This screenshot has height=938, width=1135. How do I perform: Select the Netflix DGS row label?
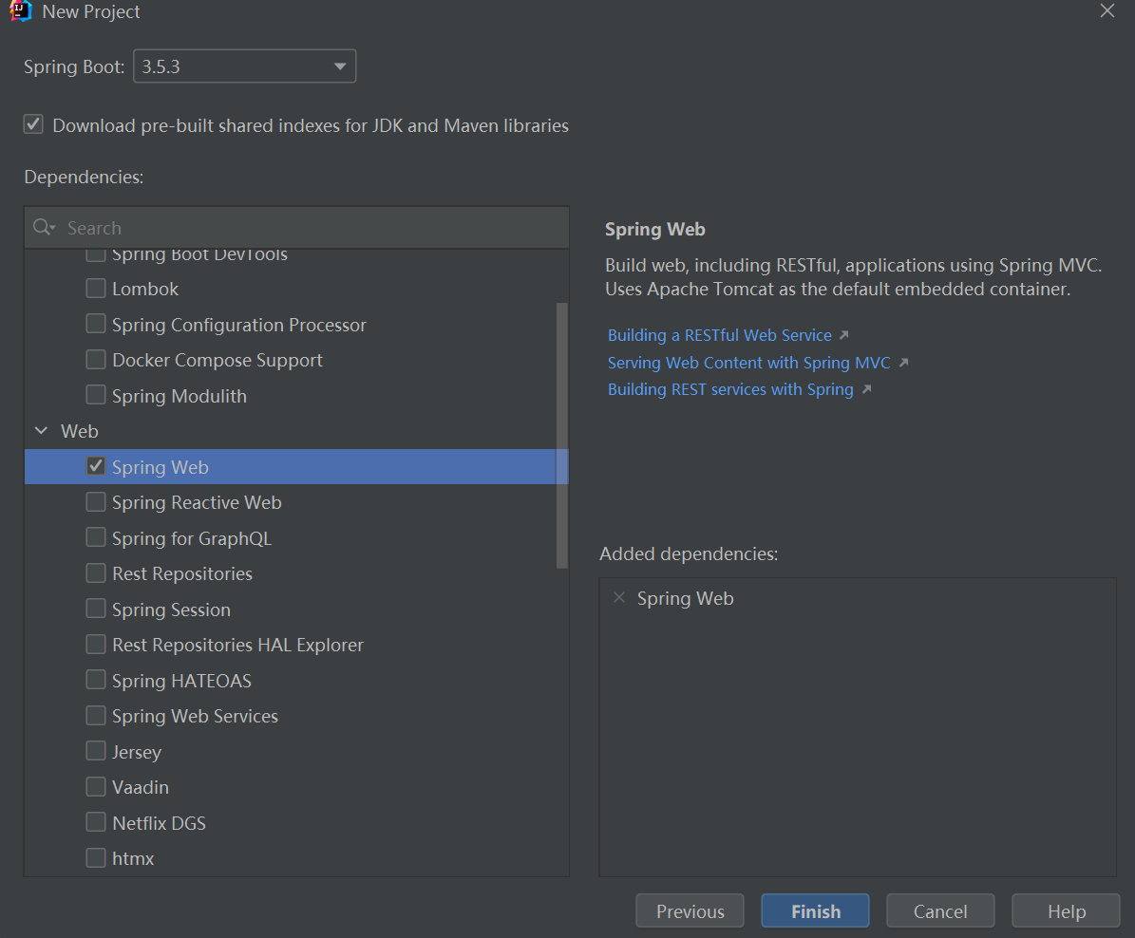coord(160,823)
